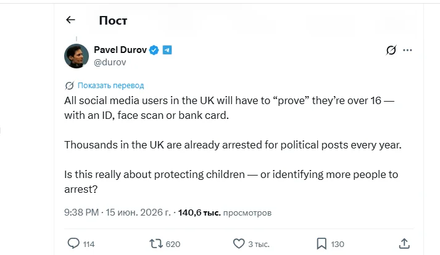Open the 140,6 тыс. просмотров view count
The height and width of the screenshot is (255, 440).
pos(225,212)
